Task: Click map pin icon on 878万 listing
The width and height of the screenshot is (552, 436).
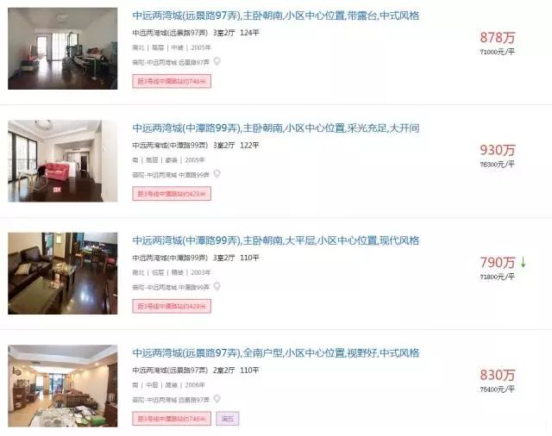Action: [x=217, y=61]
